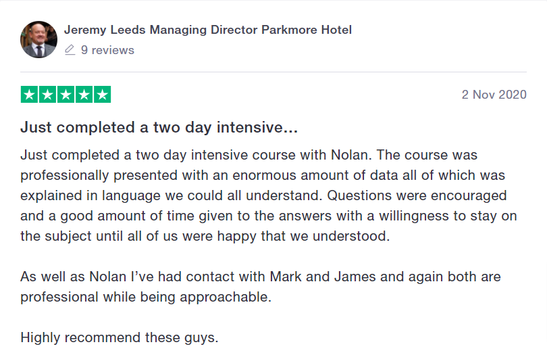Image resolution: width=547 pixels, height=355 pixels.
Task: Click the word 'Questions' in the review body
Action: click(359, 195)
